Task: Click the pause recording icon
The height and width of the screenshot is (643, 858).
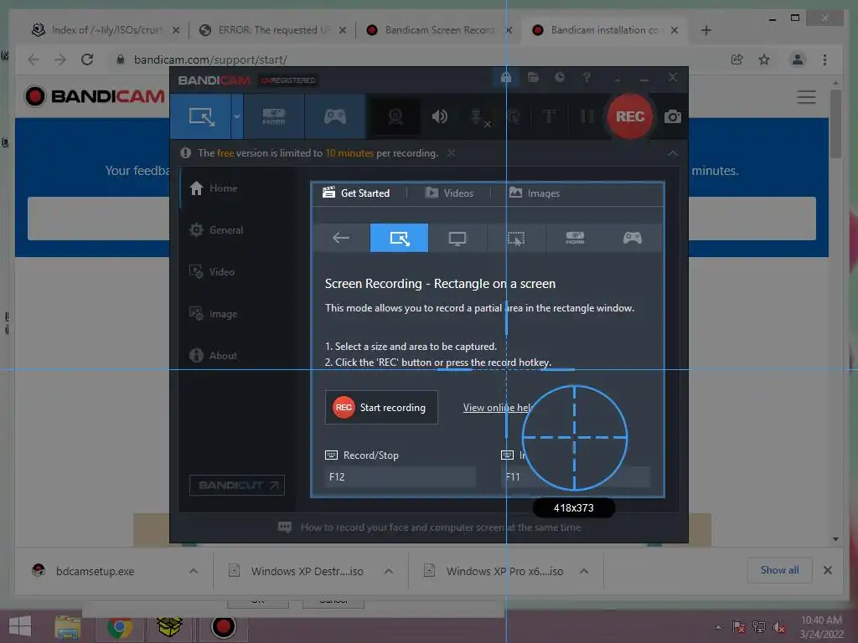Action: pos(587,116)
